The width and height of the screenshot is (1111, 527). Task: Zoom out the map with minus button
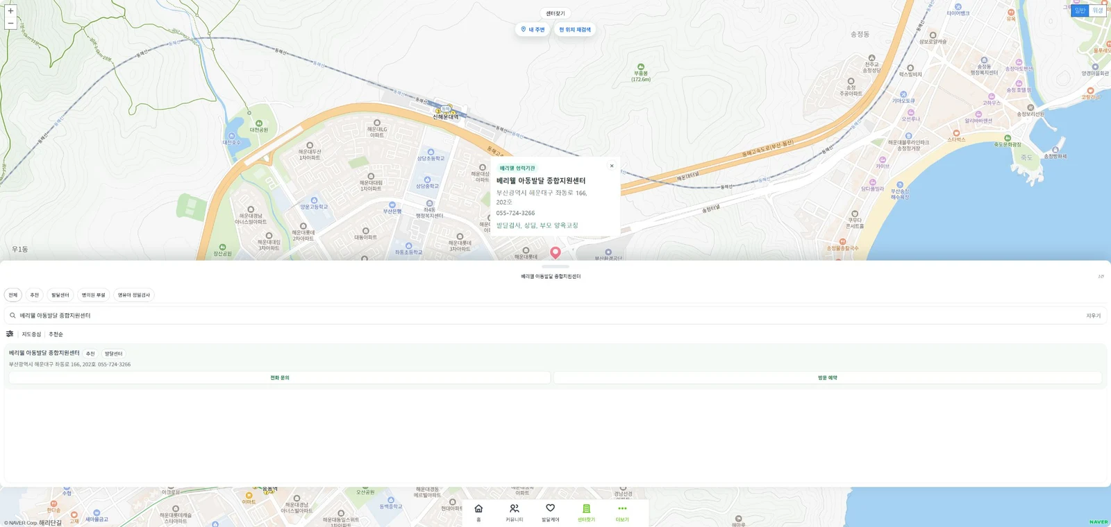(x=10, y=23)
